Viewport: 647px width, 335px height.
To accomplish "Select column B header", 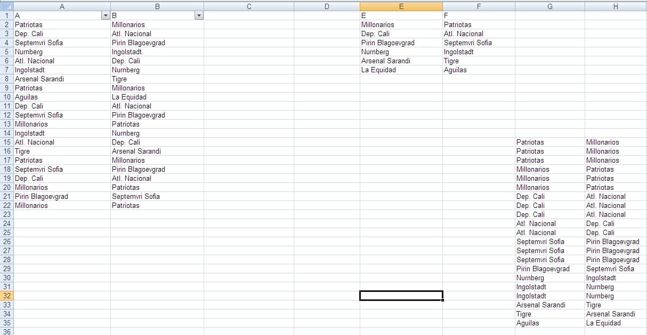I will [157, 6].
